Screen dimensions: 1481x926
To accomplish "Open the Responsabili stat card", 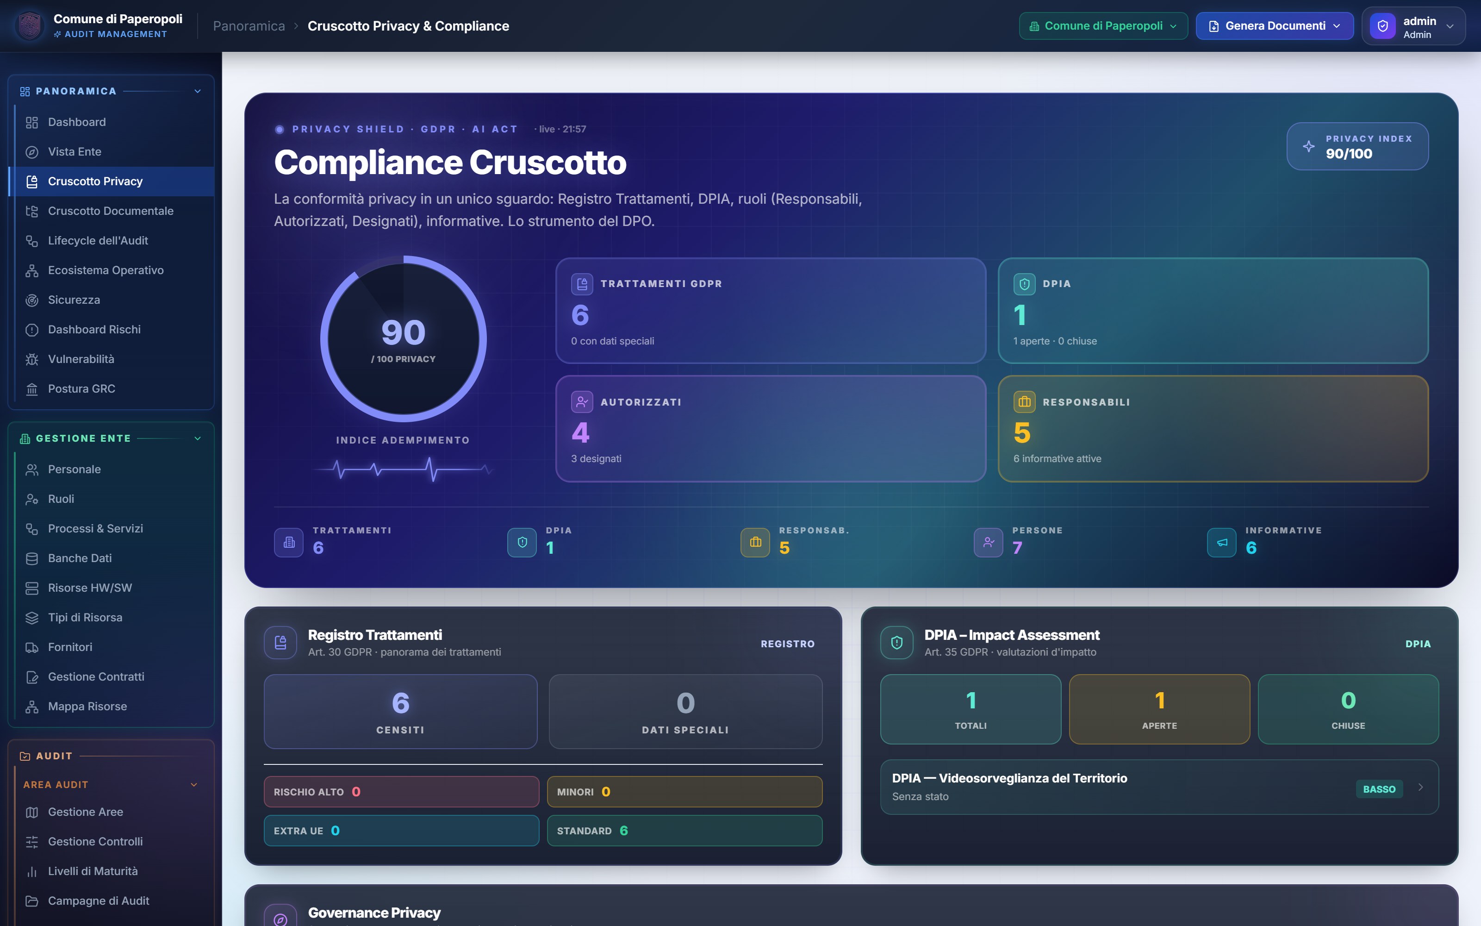I will (1213, 429).
